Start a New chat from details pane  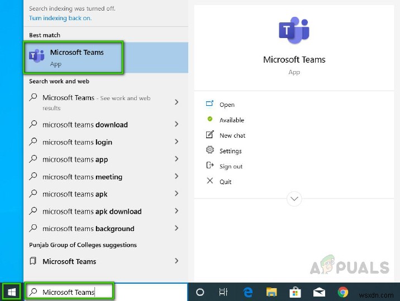[232, 135]
